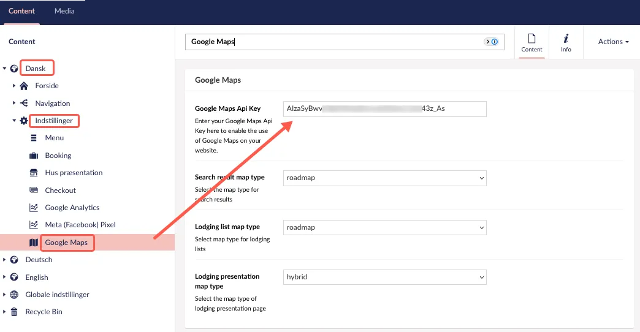The height and width of the screenshot is (332, 640).
Task: Click the Hus præsentation store icon
Action: tap(34, 173)
